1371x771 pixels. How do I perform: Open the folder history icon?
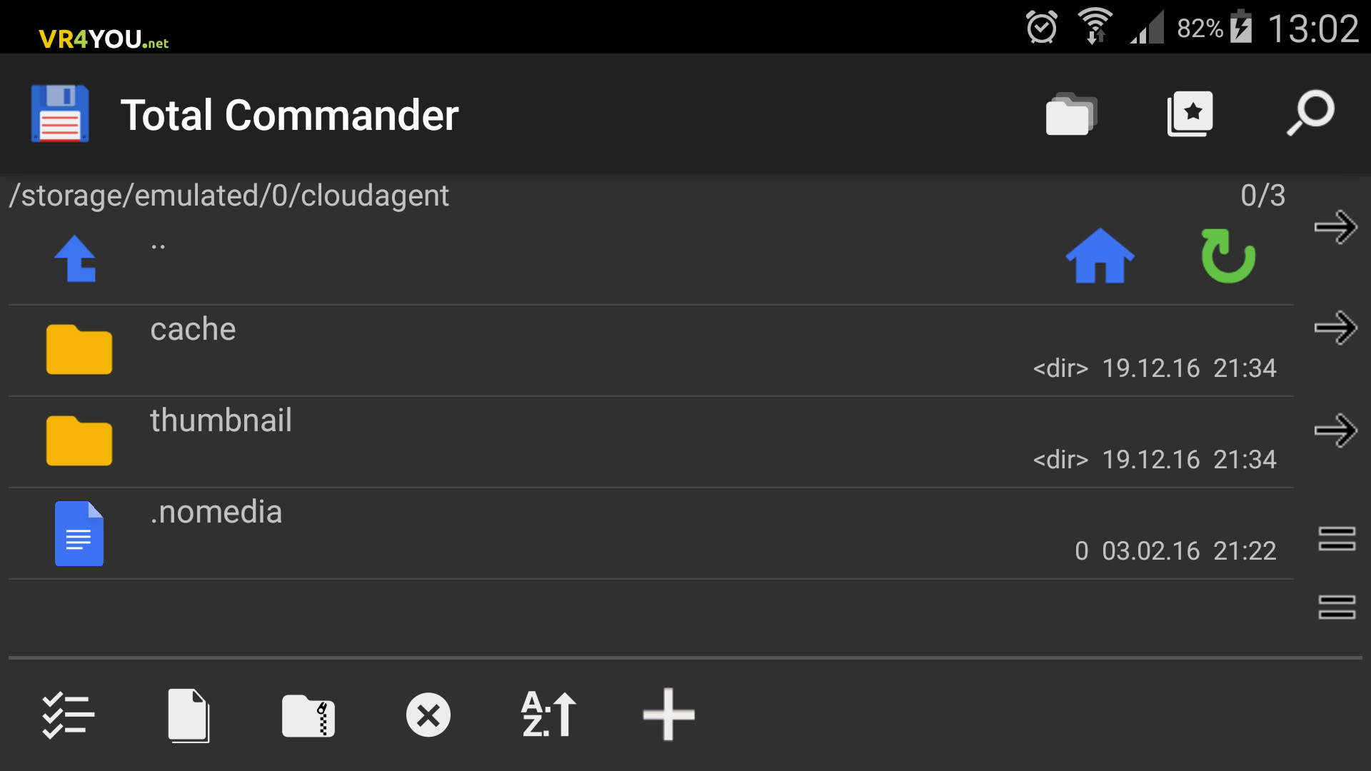tap(1071, 114)
